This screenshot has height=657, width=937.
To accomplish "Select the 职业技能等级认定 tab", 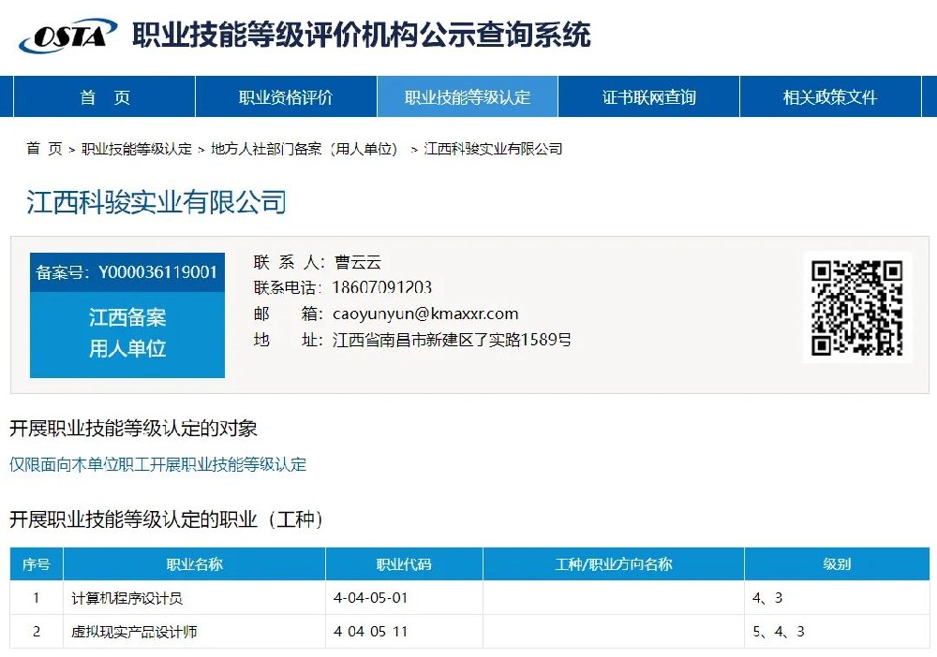I will pos(468,96).
